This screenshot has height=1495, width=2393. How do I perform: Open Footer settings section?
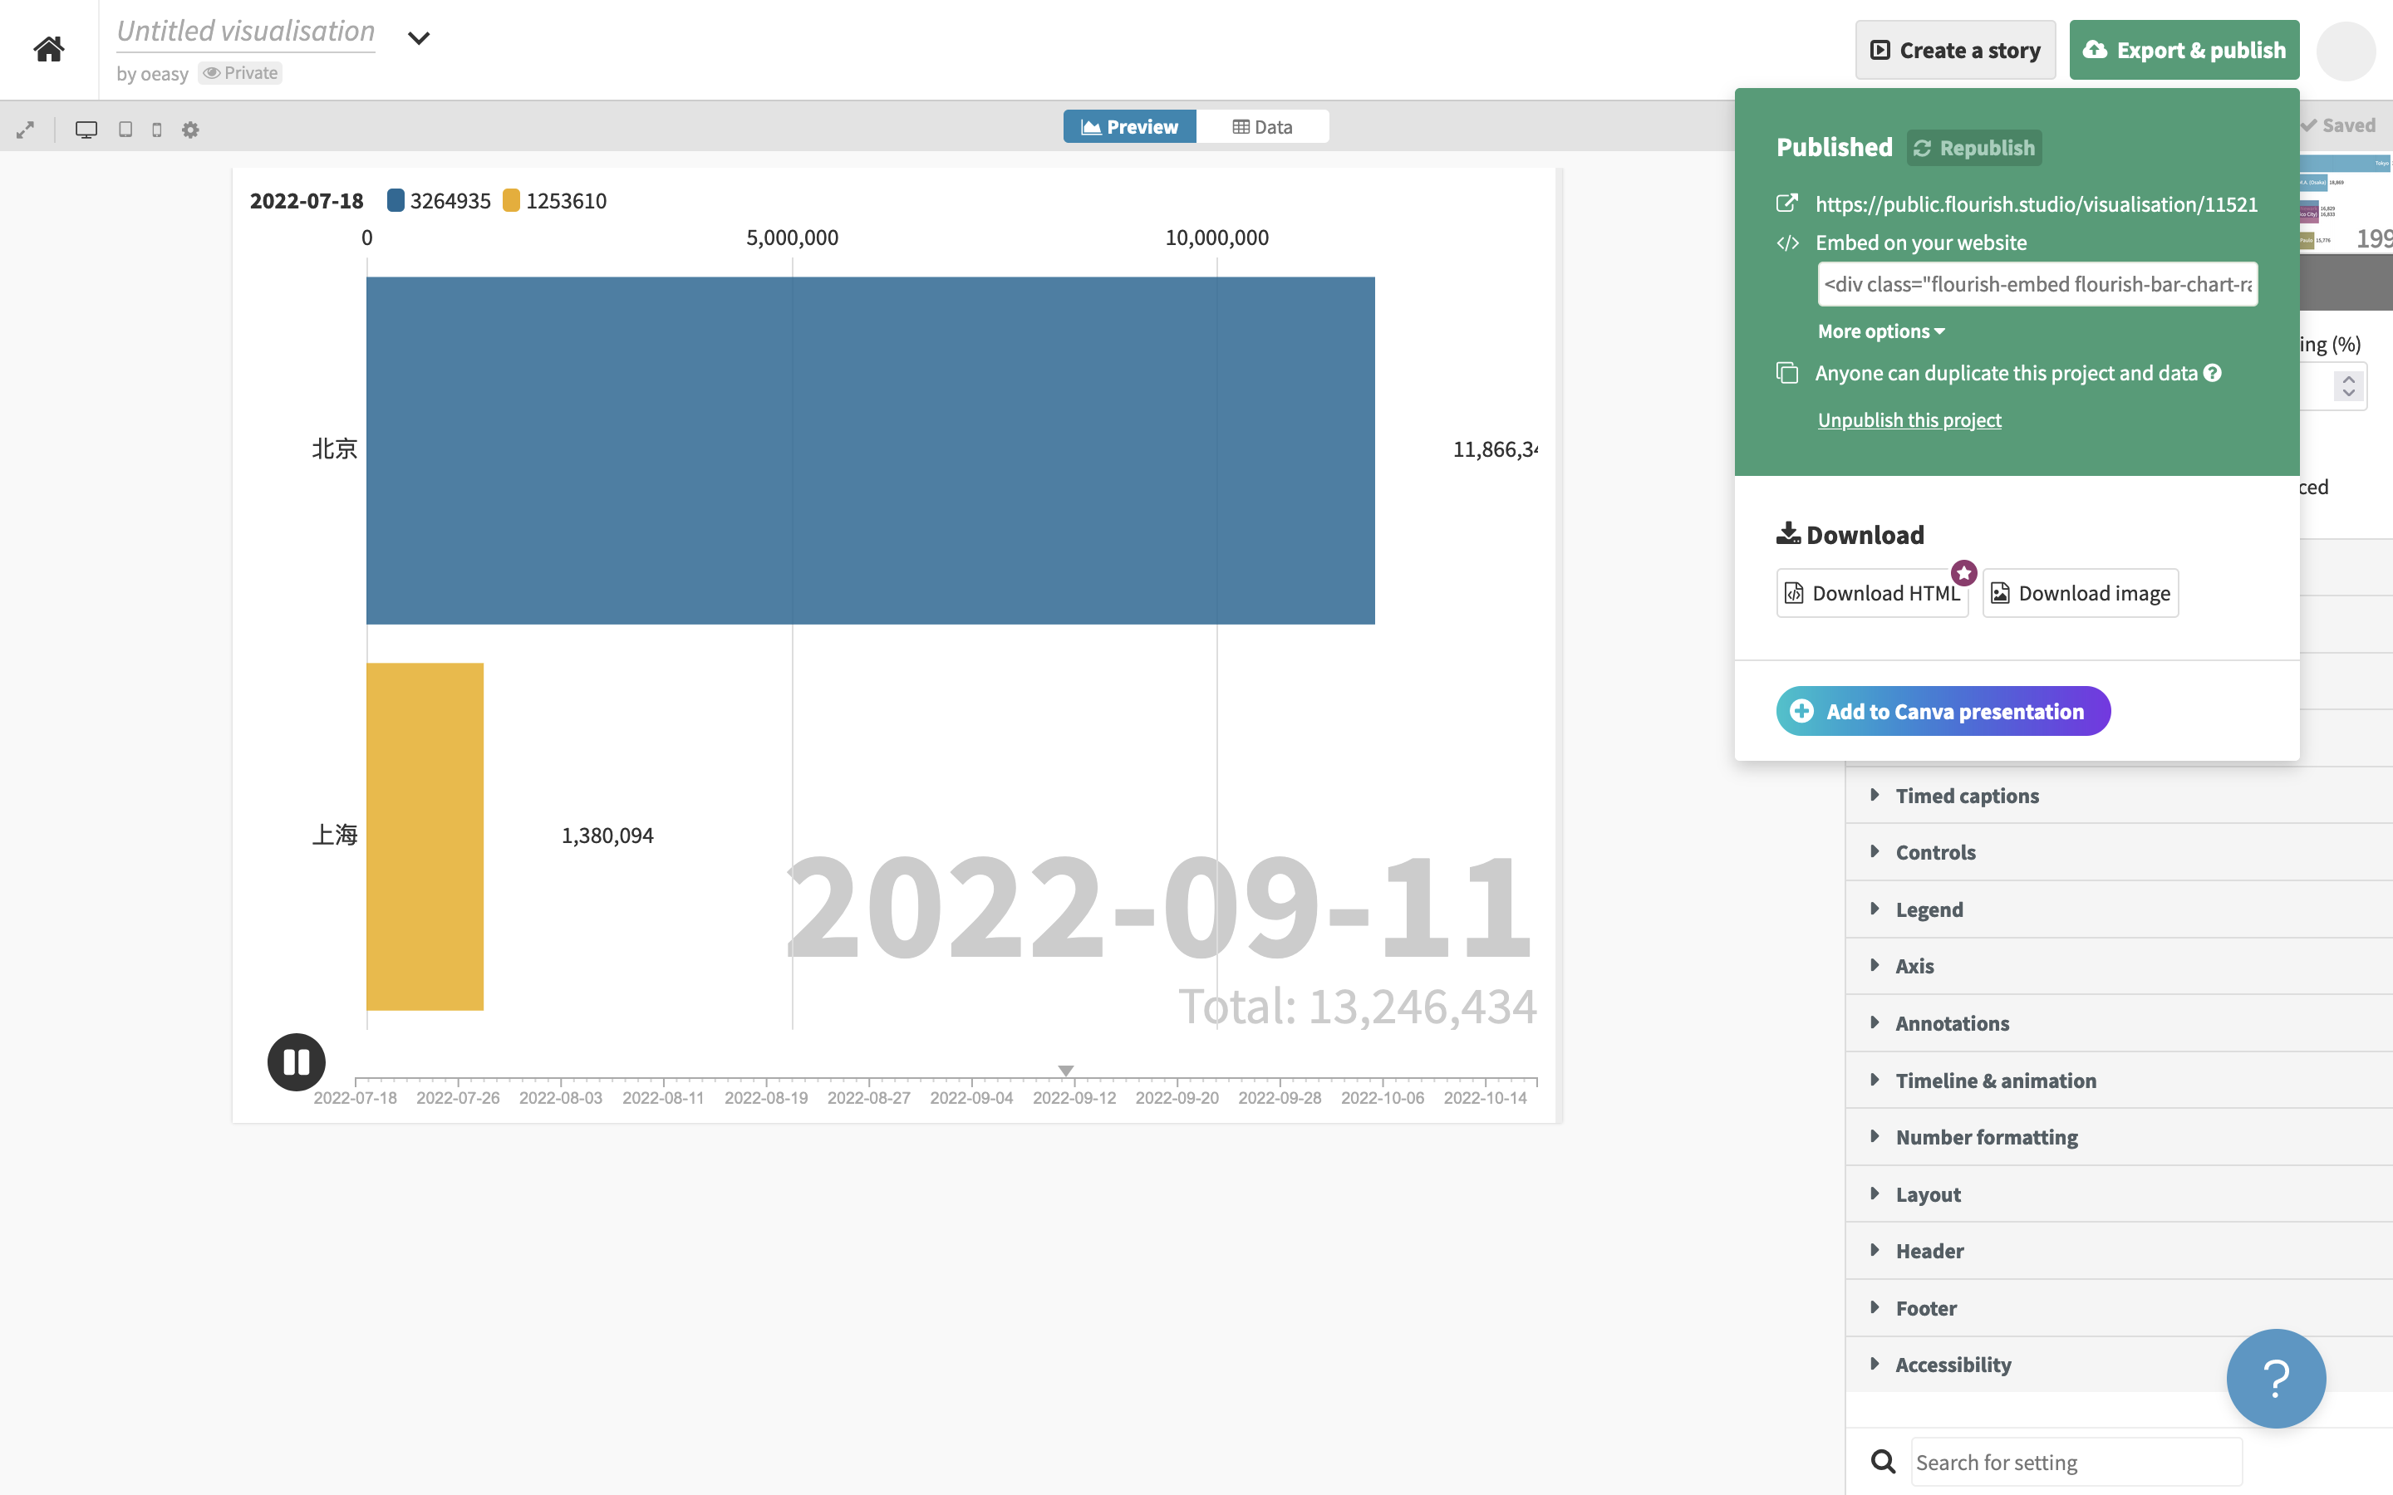(x=2118, y=1308)
